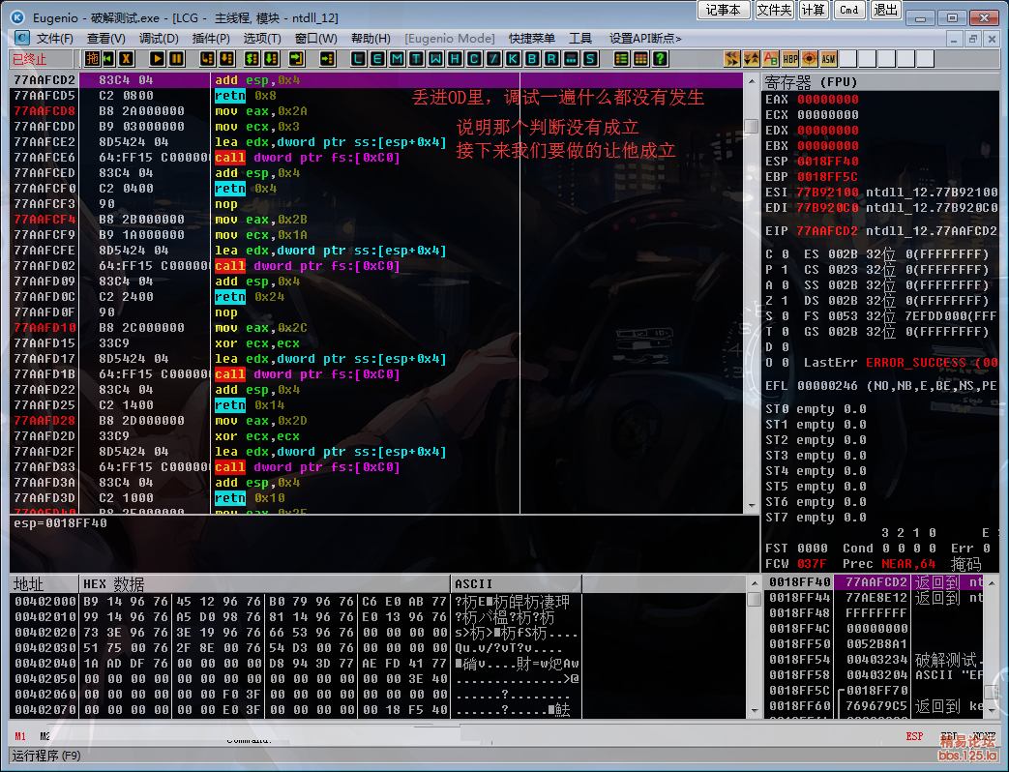Select the EAX register value

(x=827, y=100)
